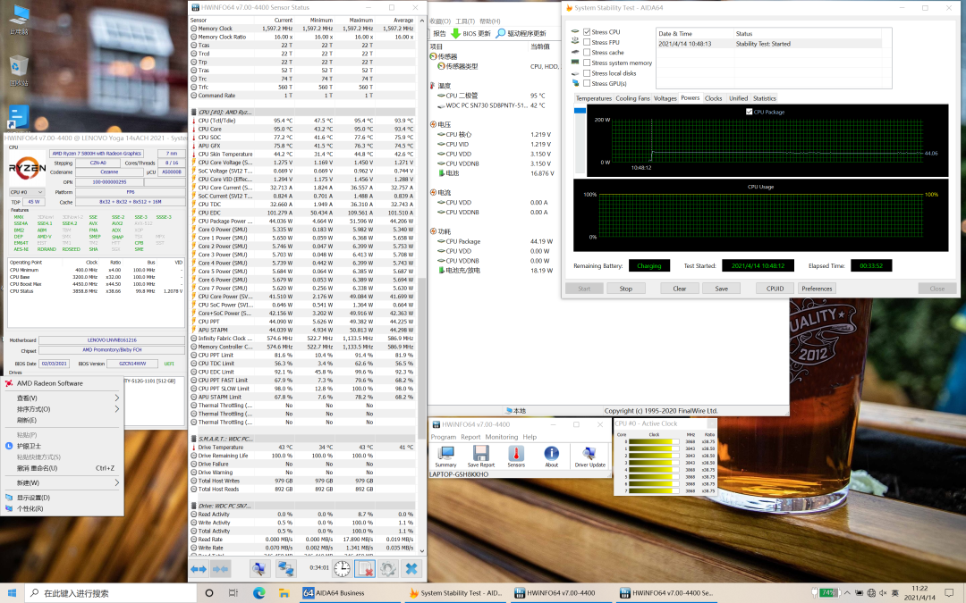The width and height of the screenshot is (966, 603).
Task: Enable the Stress FPU checkbox
Action: (587, 42)
